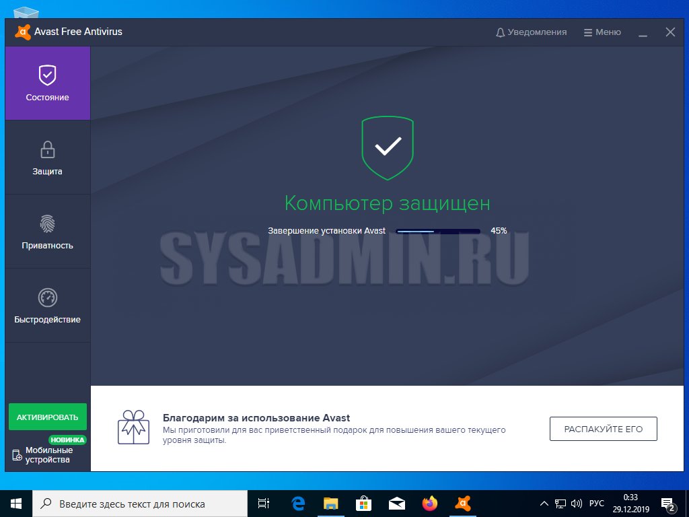Click the Avast logo in title bar
Image resolution: width=689 pixels, height=517 pixels.
[x=22, y=32]
